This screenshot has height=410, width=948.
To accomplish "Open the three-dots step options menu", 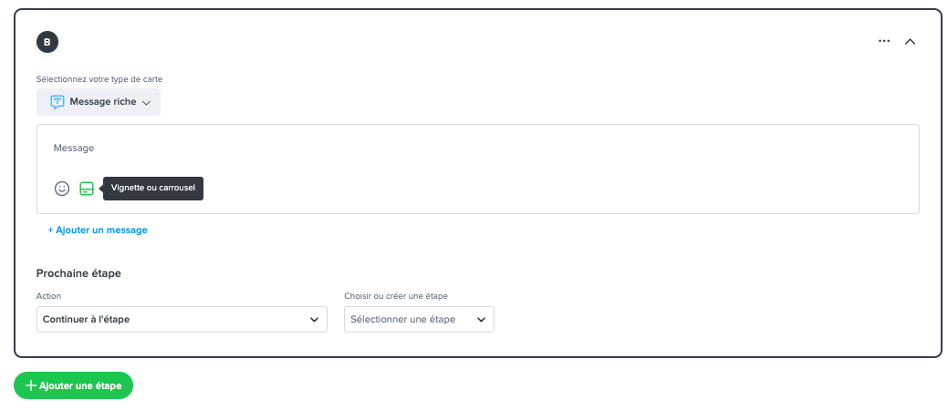I will pyautogui.click(x=884, y=41).
